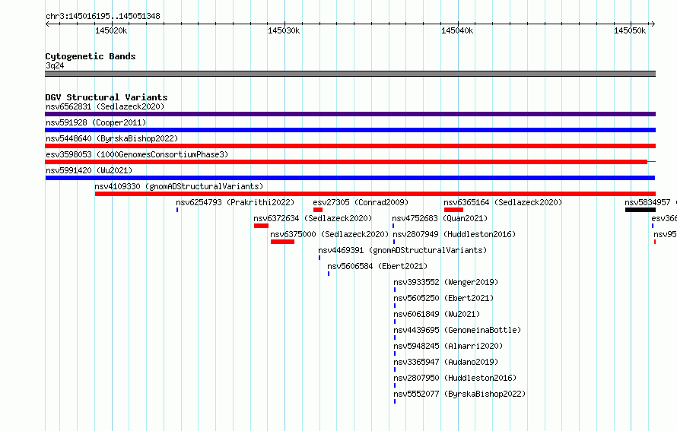Select the 145040k ruler position label
The width and height of the screenshot is (677, 431).
click(x=457, y=30)
